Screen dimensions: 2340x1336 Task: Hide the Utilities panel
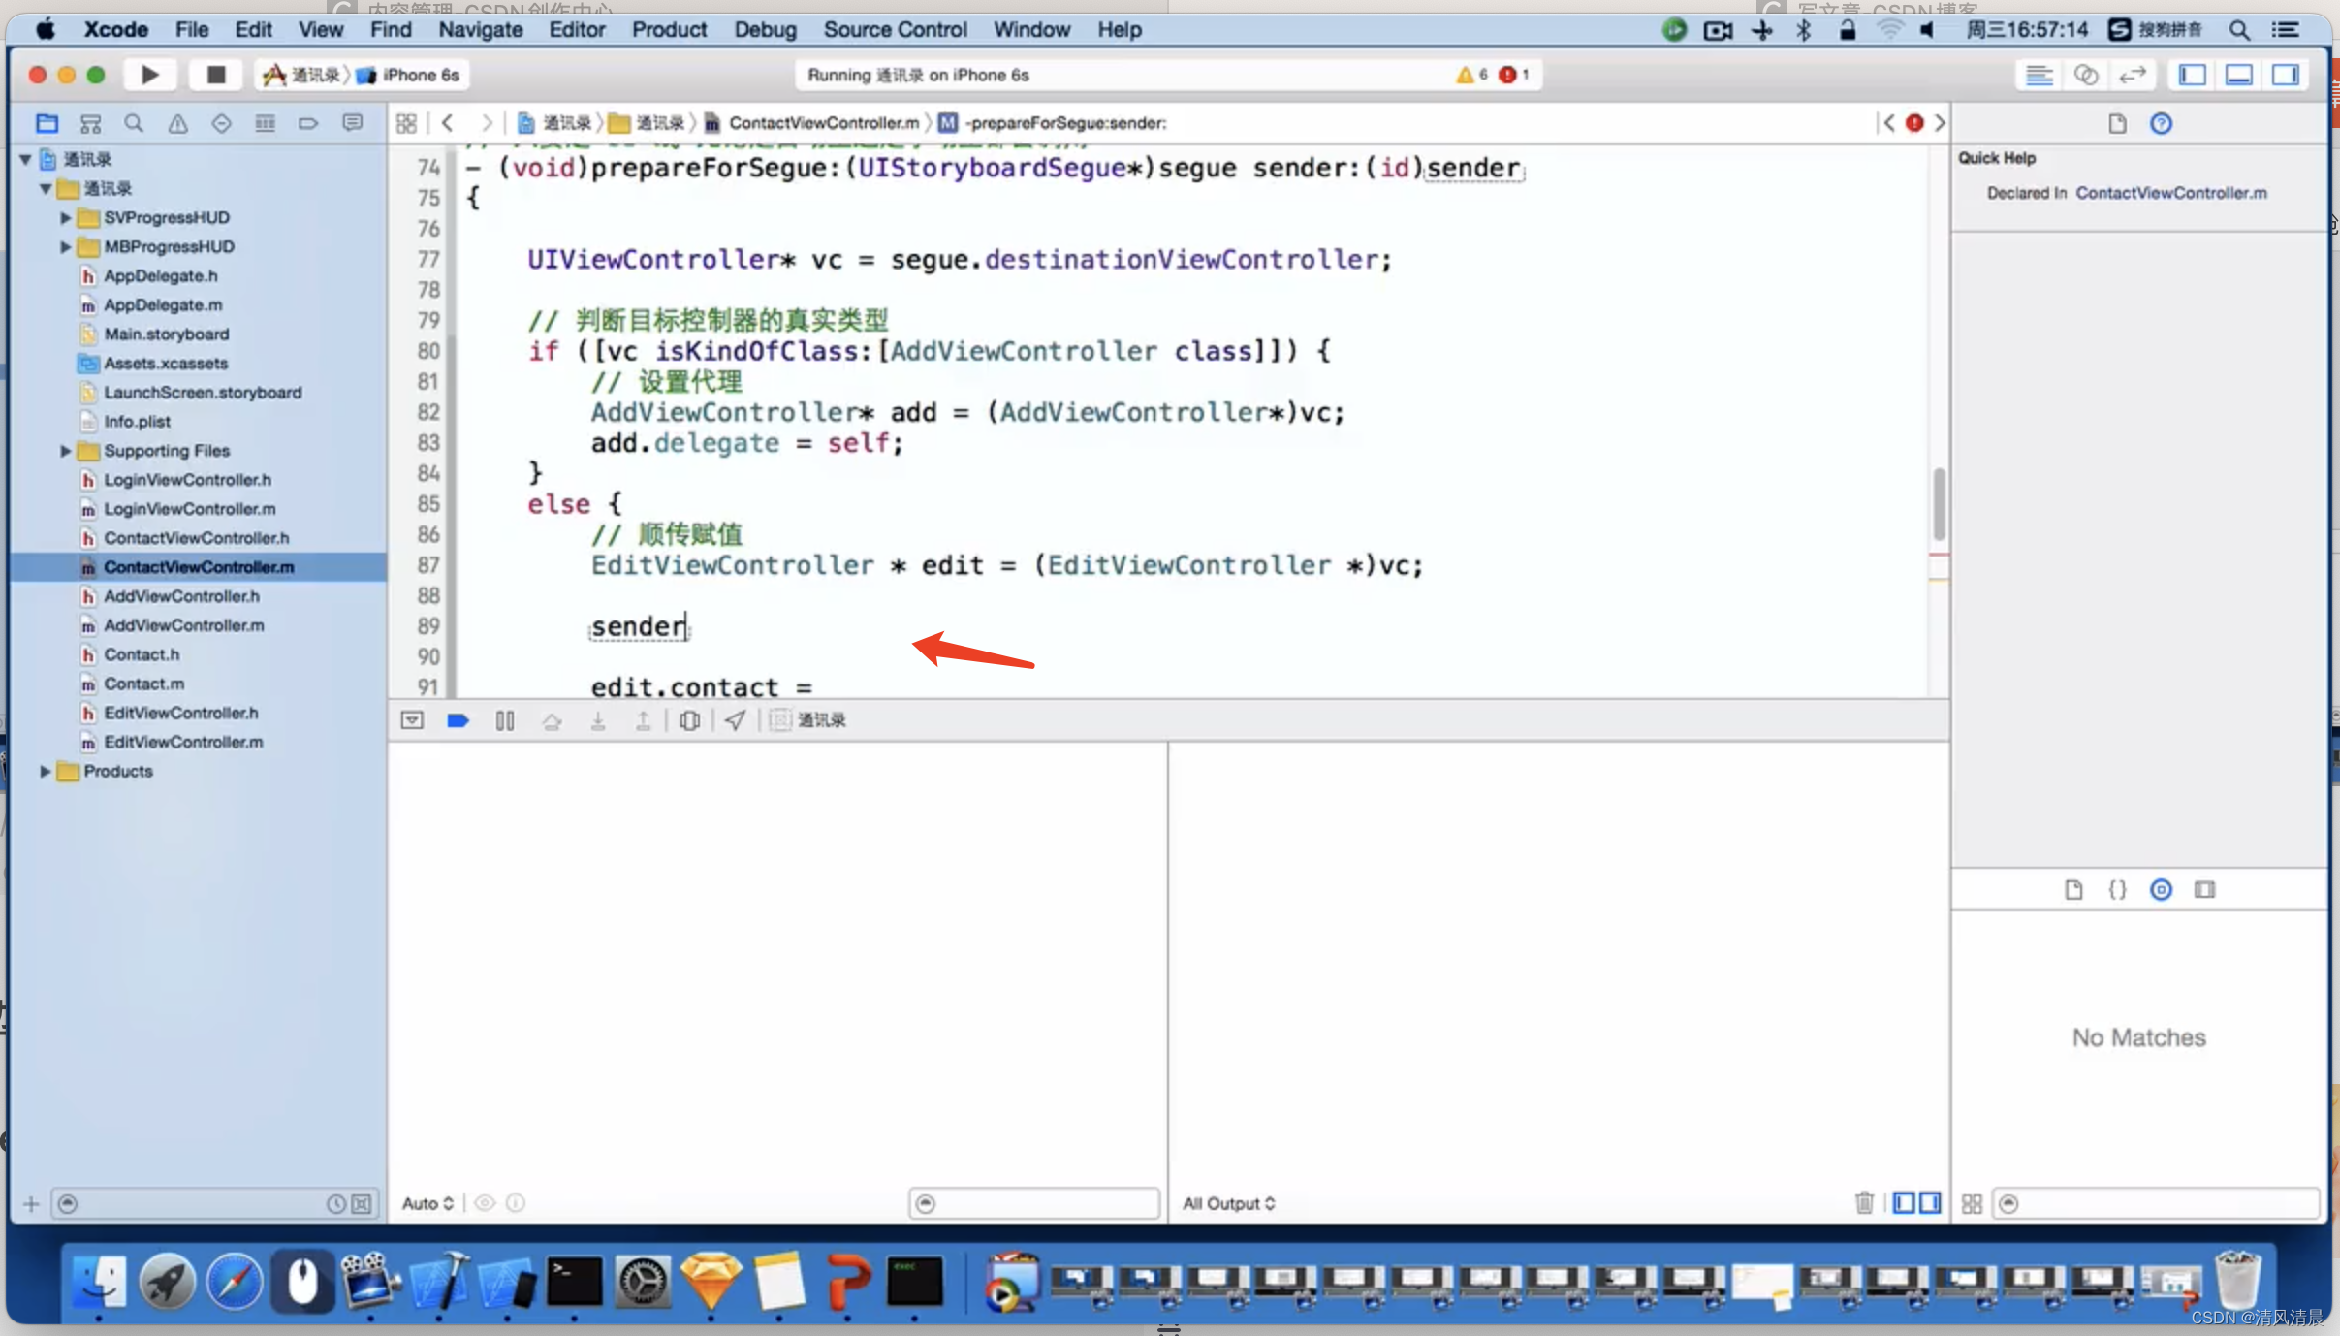click(x=2286, y=75)
